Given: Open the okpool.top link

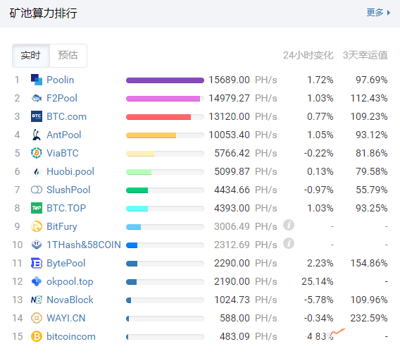Looking at the screenshot, I should coord(70,282).
